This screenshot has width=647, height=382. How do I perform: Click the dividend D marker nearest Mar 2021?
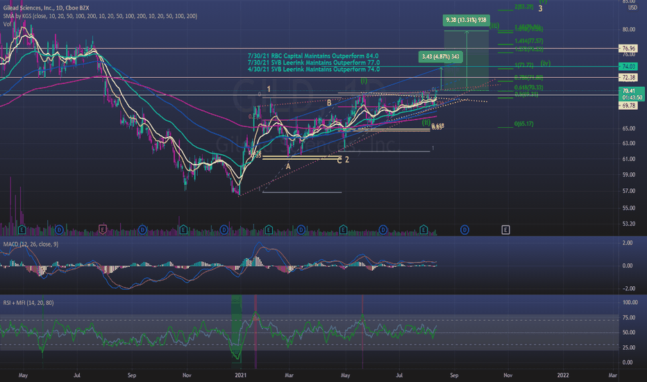click(x=301, y=230)
